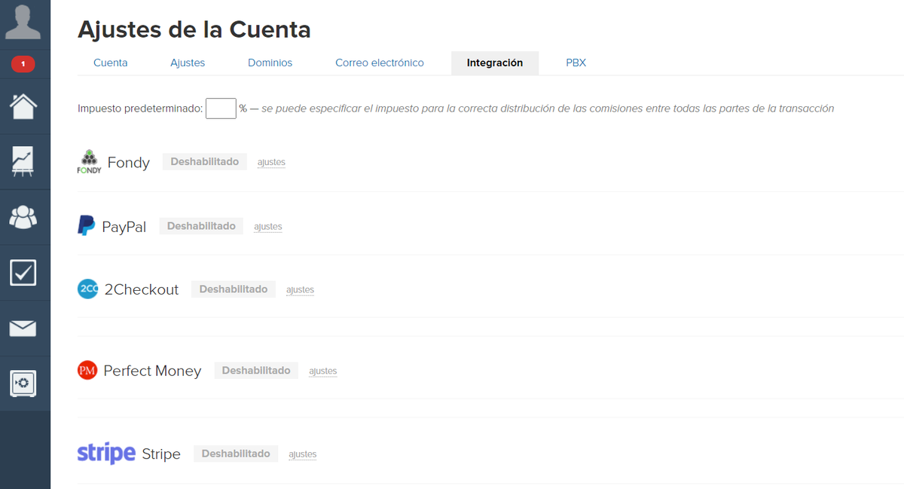Focus the Impuesto predeterminado percentage field

coord(221,108)
